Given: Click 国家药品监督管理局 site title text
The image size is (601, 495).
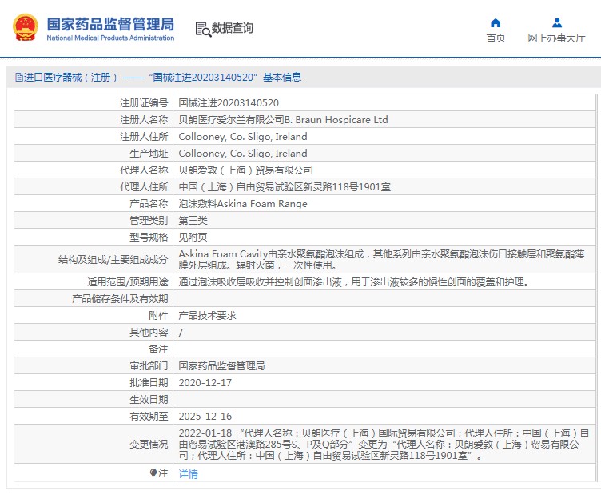Looking at the screenshot, I should 109,24.
